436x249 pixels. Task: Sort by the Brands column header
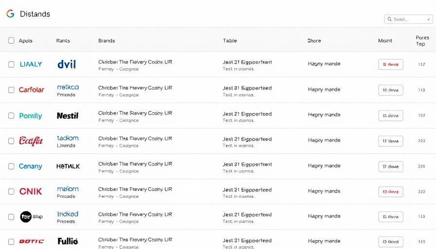click(x=107, y=41)
